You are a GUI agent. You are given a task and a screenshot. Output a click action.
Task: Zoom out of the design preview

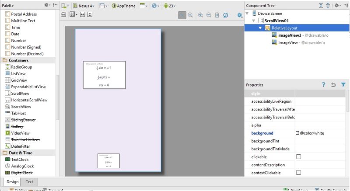click(209, 15)
